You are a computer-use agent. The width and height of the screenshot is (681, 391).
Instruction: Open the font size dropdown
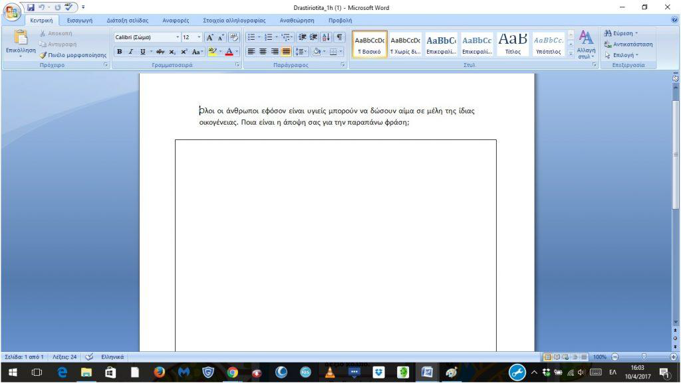(199, 38)
